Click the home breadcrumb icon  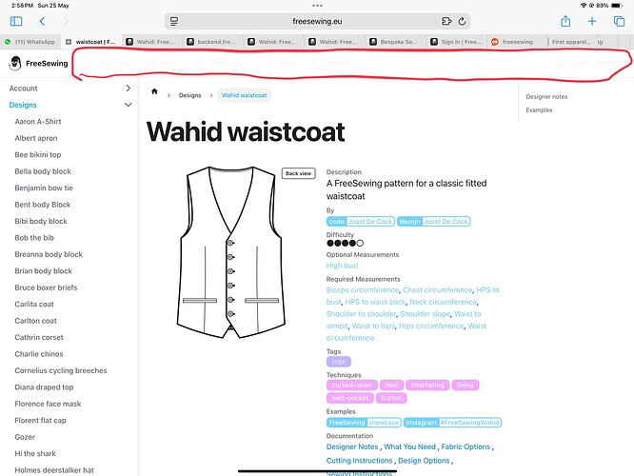pyautogui.click(x=154, y=95)
